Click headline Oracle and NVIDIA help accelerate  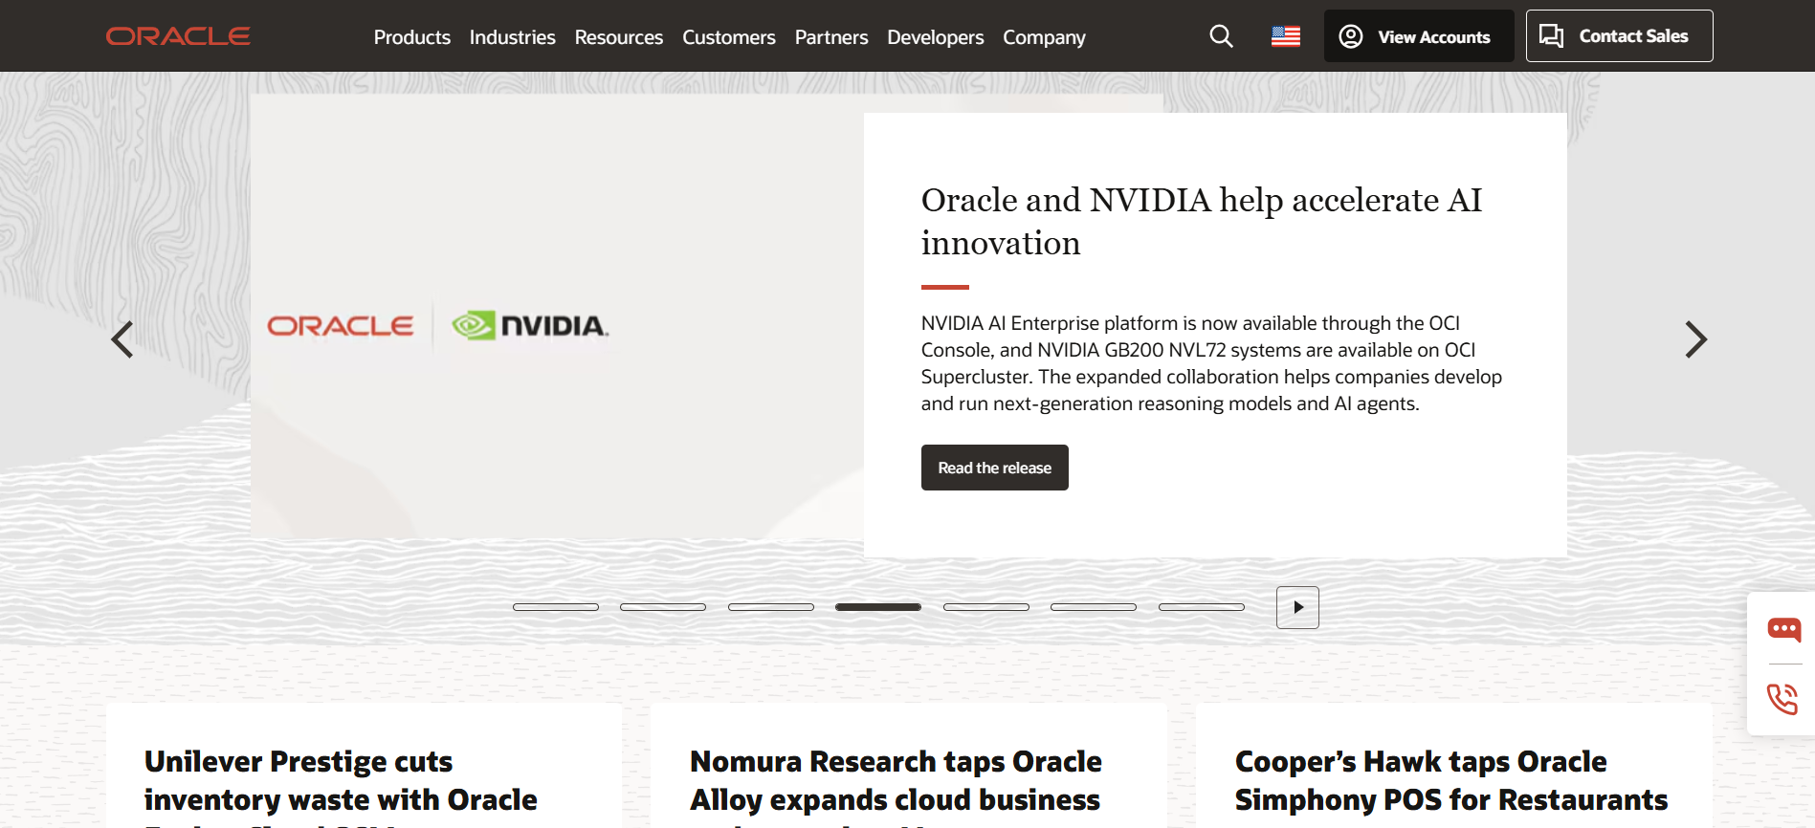coord(1202,221)
